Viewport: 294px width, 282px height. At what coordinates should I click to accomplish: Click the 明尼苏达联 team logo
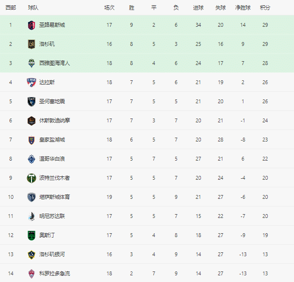pyautogui.click(x=31, y=216)
